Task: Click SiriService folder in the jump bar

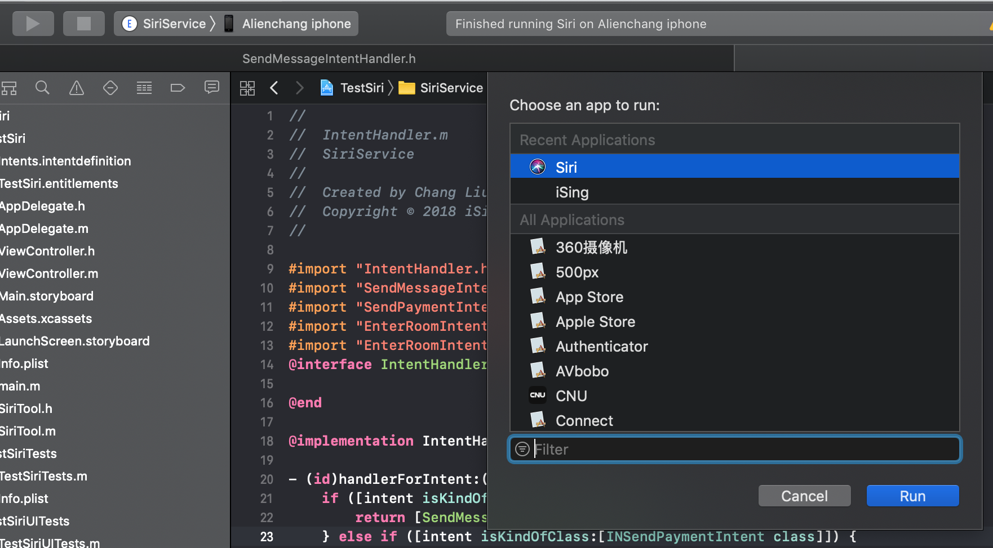Action: (x=441, y=88)
